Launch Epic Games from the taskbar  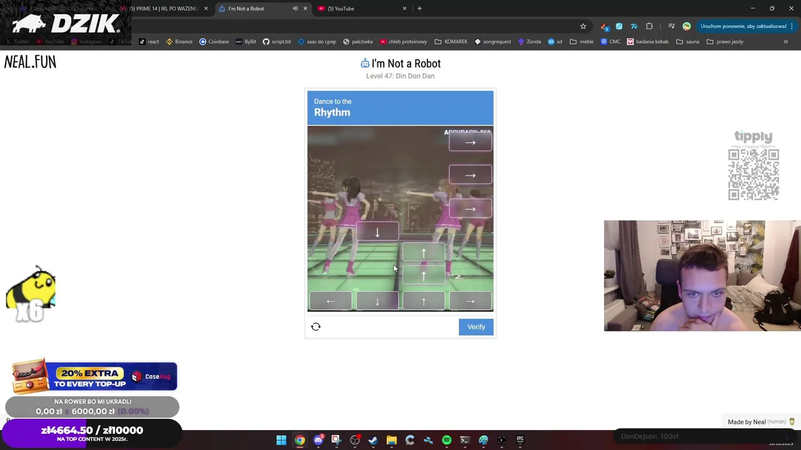point(520,440)
